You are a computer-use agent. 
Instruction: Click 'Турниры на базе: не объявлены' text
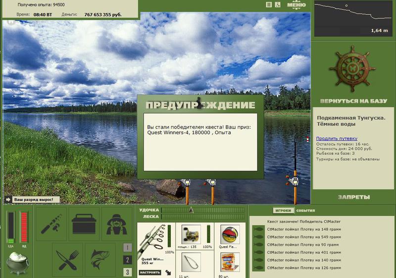[x=348, y=159]
